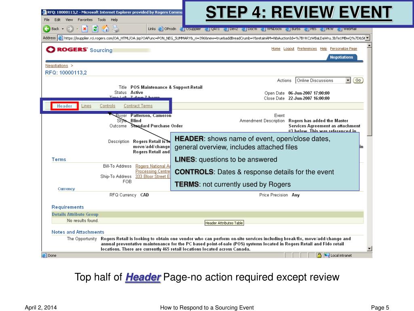Click the Done status icon in status bar
The height and width of the screenshot is (311, 414).
[44, 256]
